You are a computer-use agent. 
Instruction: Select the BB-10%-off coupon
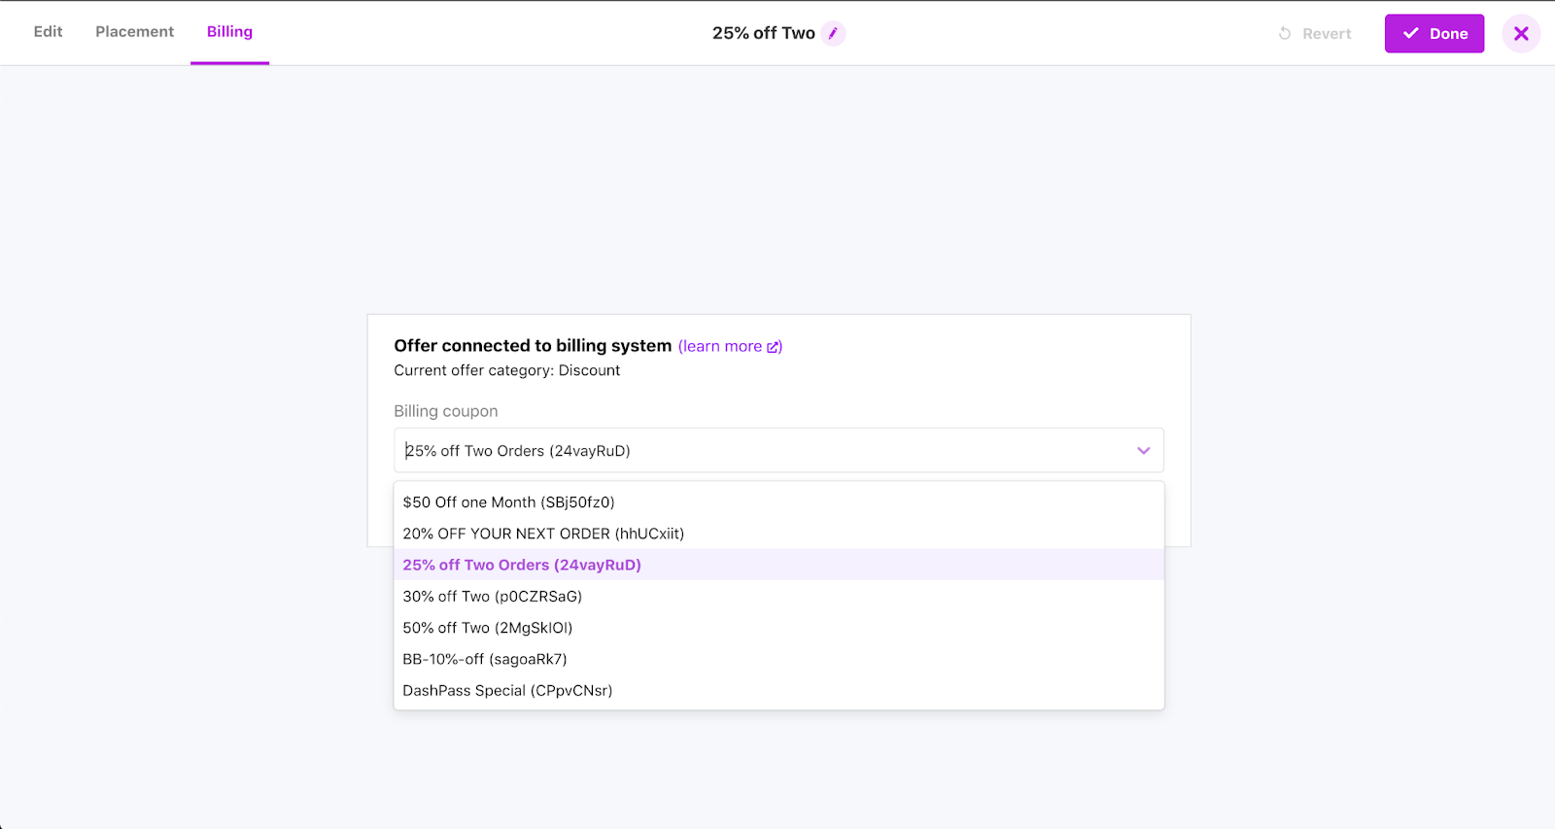click(484, 659)
